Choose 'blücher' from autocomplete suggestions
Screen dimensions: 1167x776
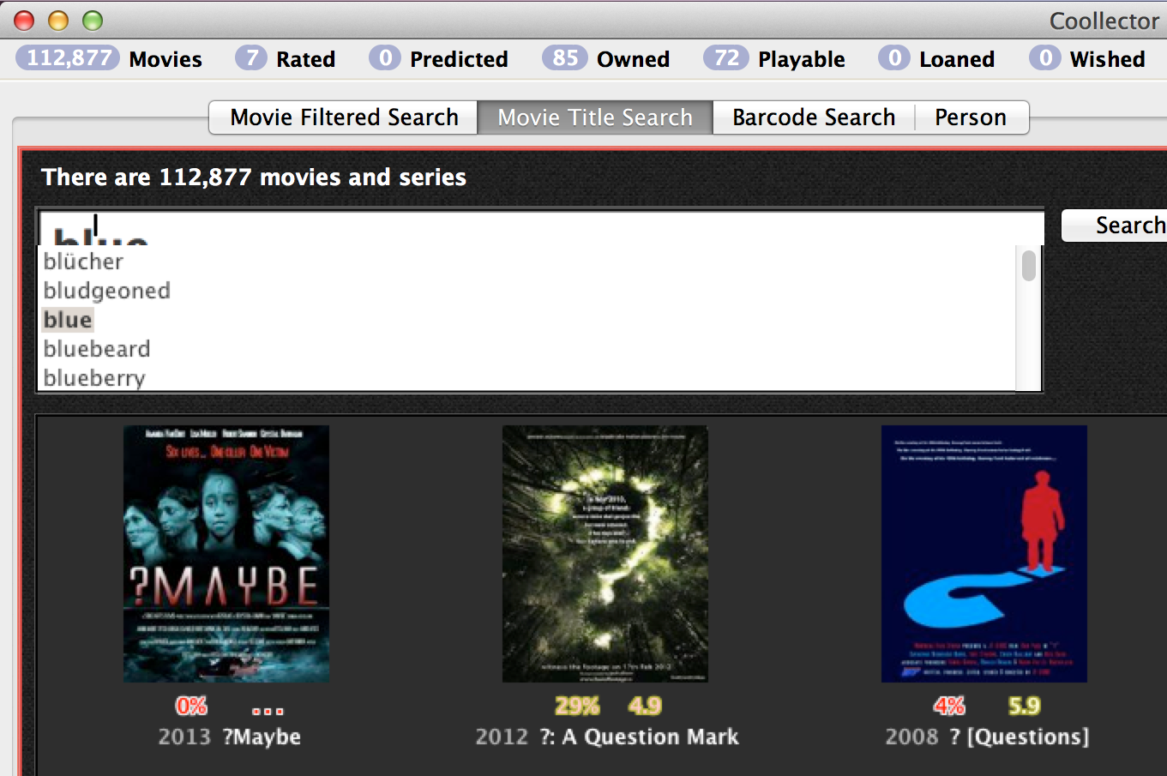click(83, 262)
